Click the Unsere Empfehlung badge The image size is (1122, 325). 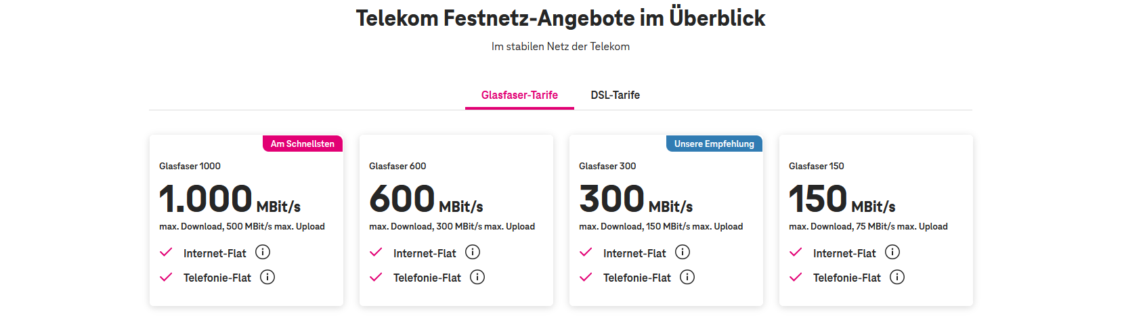[x=714, y=144]
